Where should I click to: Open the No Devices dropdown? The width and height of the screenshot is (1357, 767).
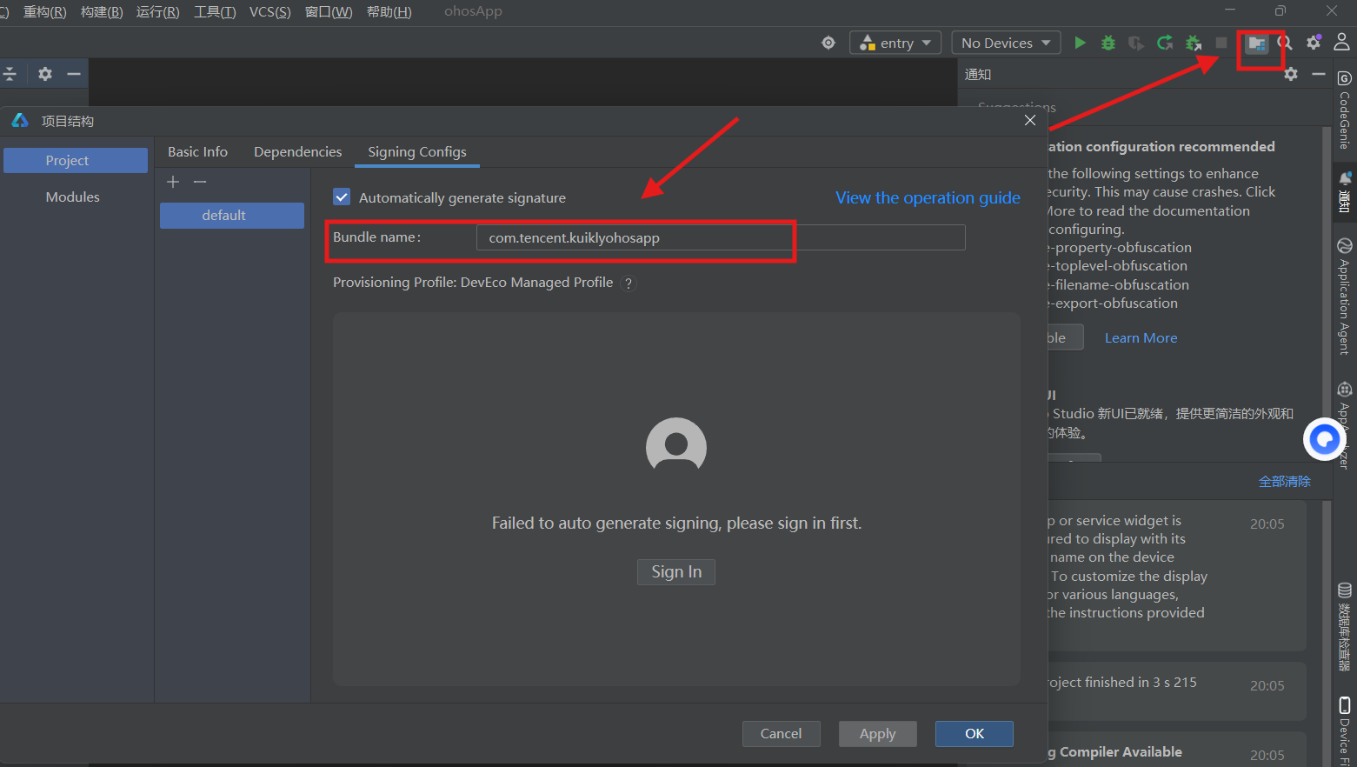click(1006, 43)
